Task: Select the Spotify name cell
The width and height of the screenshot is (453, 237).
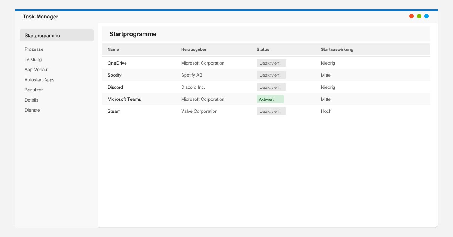Action: pos(114,75)
